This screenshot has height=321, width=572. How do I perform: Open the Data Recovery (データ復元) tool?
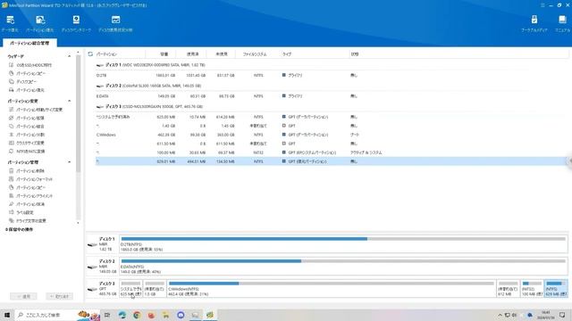[10, 24]
